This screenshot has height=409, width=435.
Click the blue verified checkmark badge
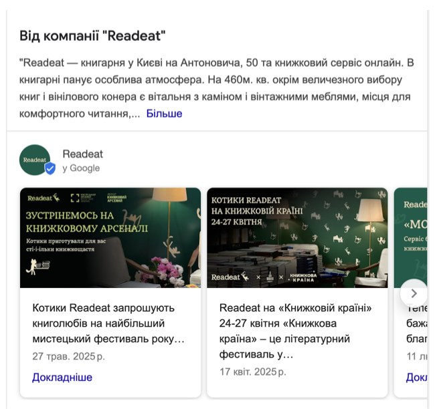pos(50,168)
